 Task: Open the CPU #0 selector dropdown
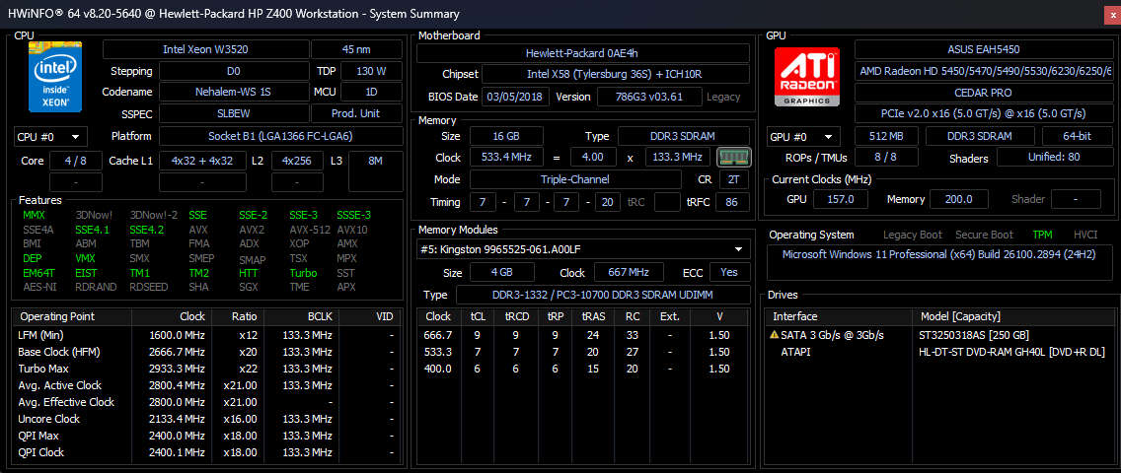click(x=50, y=137)
